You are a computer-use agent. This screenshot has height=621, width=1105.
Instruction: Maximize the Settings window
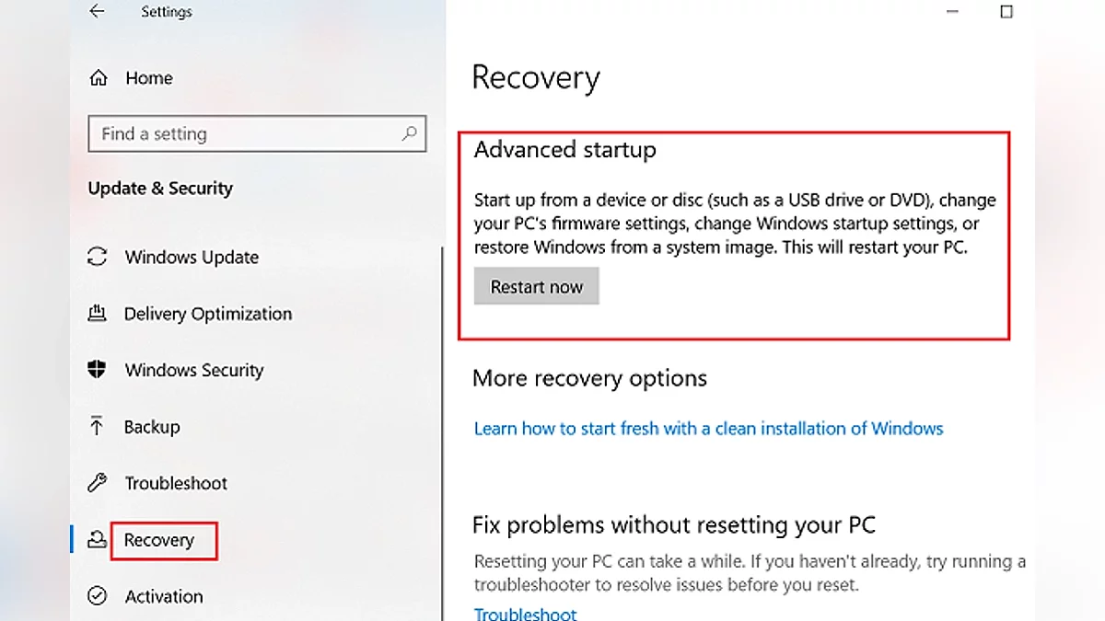(1006, 12)
